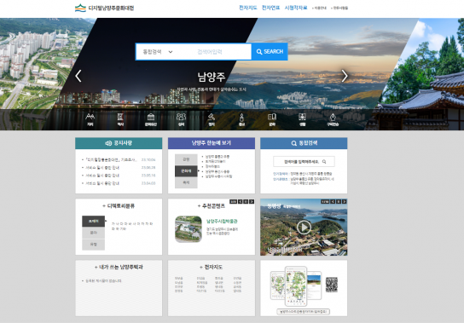Screen dimensions: 464x323
Task: Click the QR code image
Action: pos(332,285)
